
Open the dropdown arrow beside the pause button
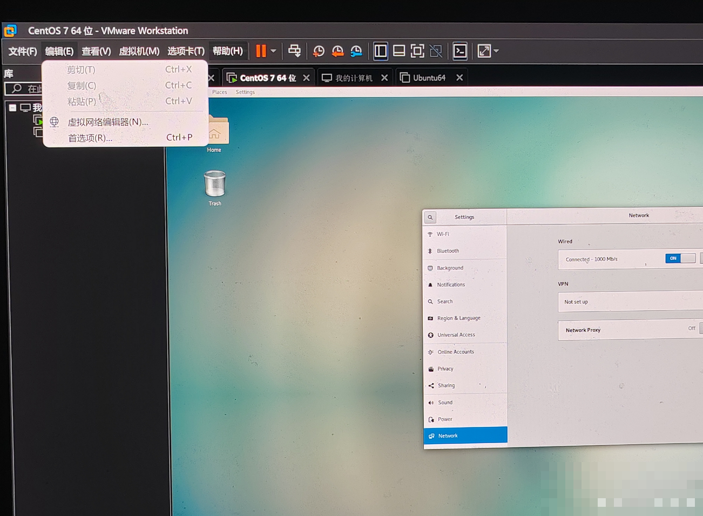point(274,51)
